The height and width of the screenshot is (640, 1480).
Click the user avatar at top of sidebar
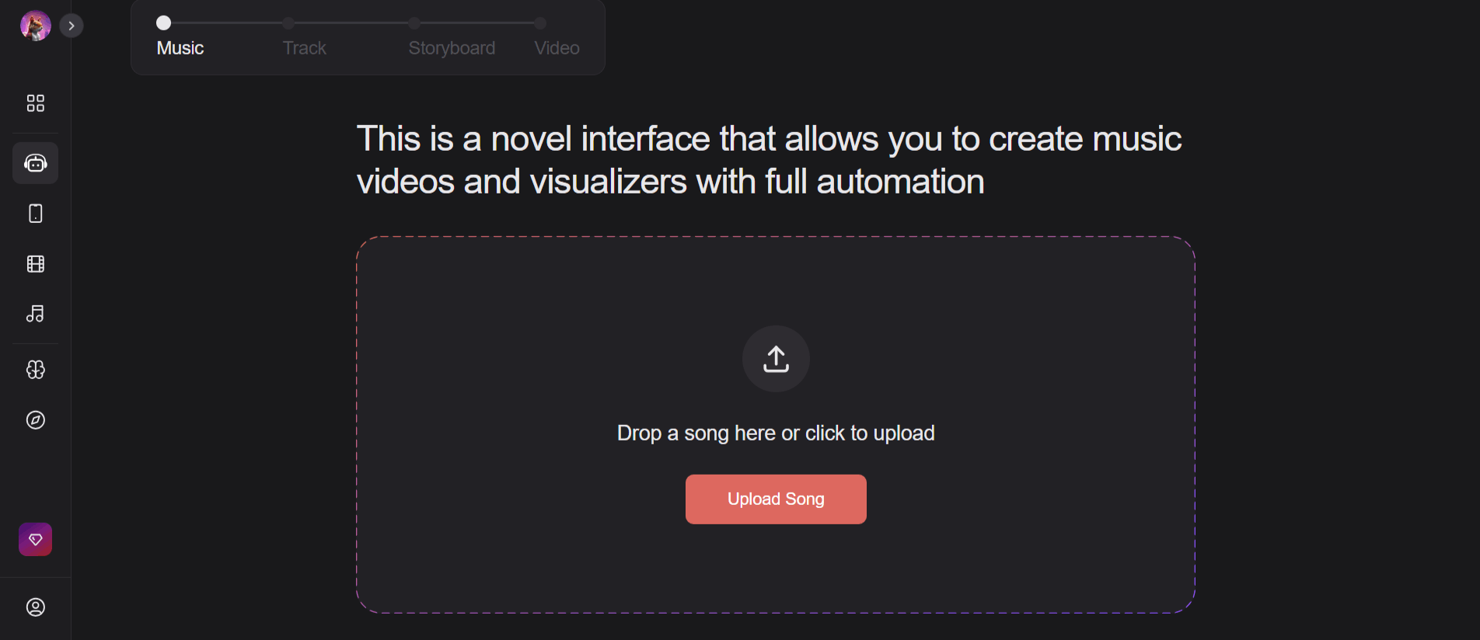coord(36,26)
